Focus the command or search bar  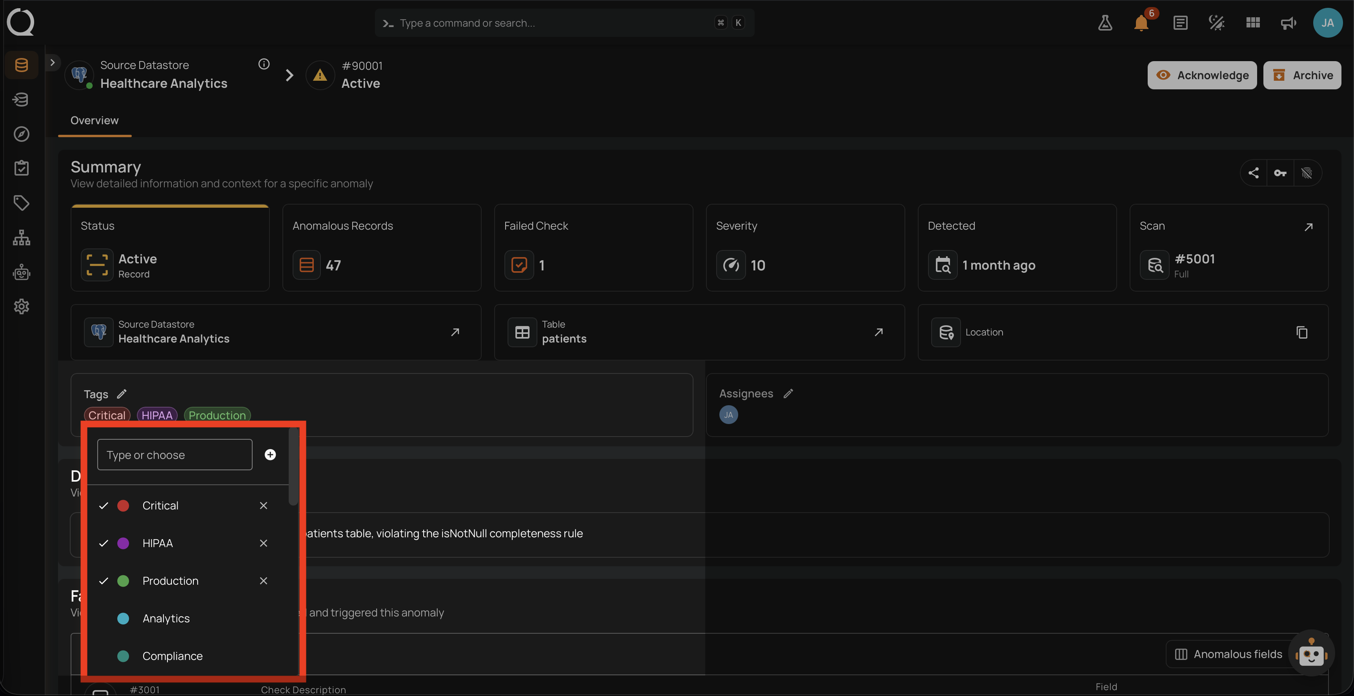(x=564, y=23)
